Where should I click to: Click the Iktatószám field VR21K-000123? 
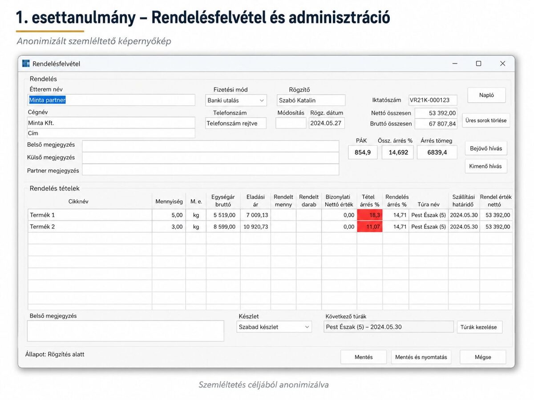433,100
